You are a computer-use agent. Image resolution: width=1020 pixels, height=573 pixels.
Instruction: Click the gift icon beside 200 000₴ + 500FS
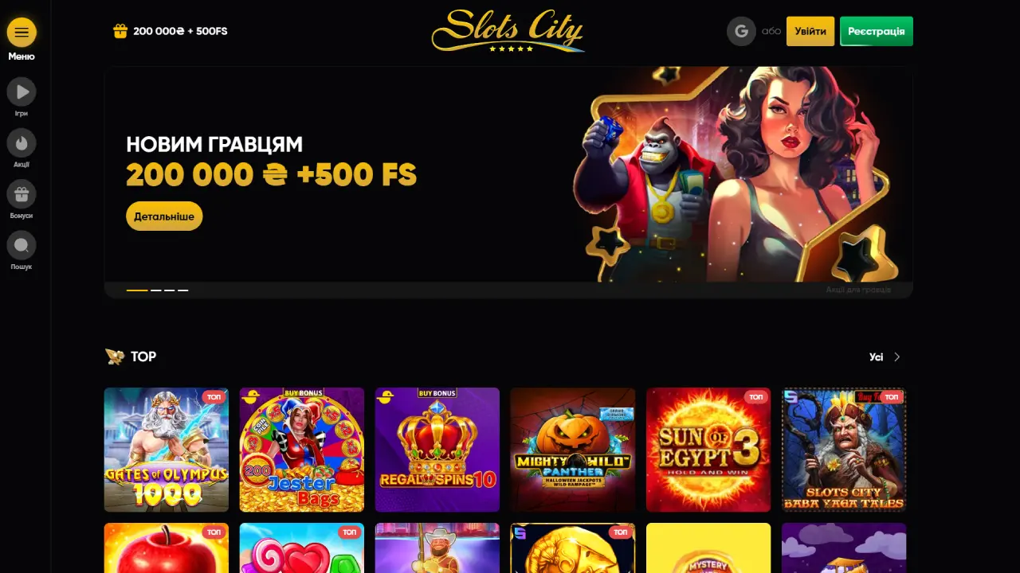(120, 31)
